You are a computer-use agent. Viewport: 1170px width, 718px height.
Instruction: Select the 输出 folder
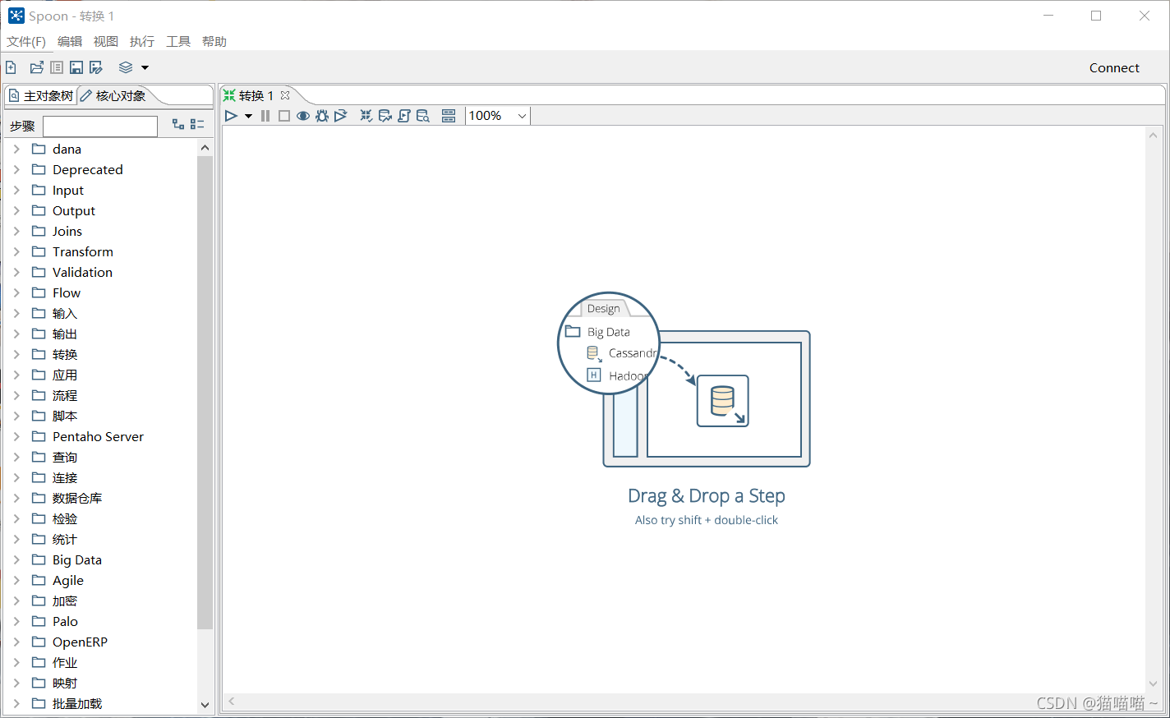coord(65,334)
